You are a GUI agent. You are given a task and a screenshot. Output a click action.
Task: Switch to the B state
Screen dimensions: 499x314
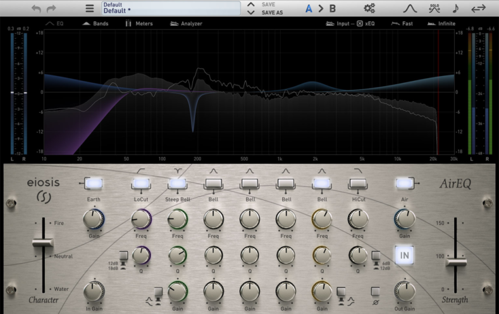point(333,9)
